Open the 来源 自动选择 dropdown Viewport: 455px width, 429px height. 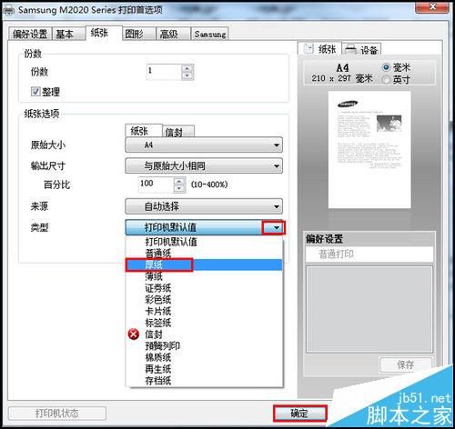click(x=204, y=206)
